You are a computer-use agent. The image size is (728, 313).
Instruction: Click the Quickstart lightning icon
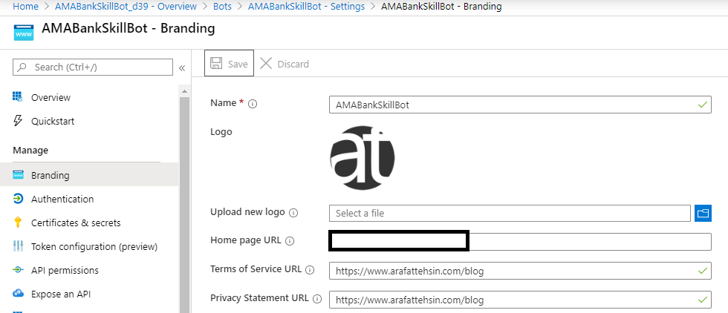18,121
